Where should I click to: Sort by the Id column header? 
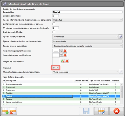[x=4, y=81]
